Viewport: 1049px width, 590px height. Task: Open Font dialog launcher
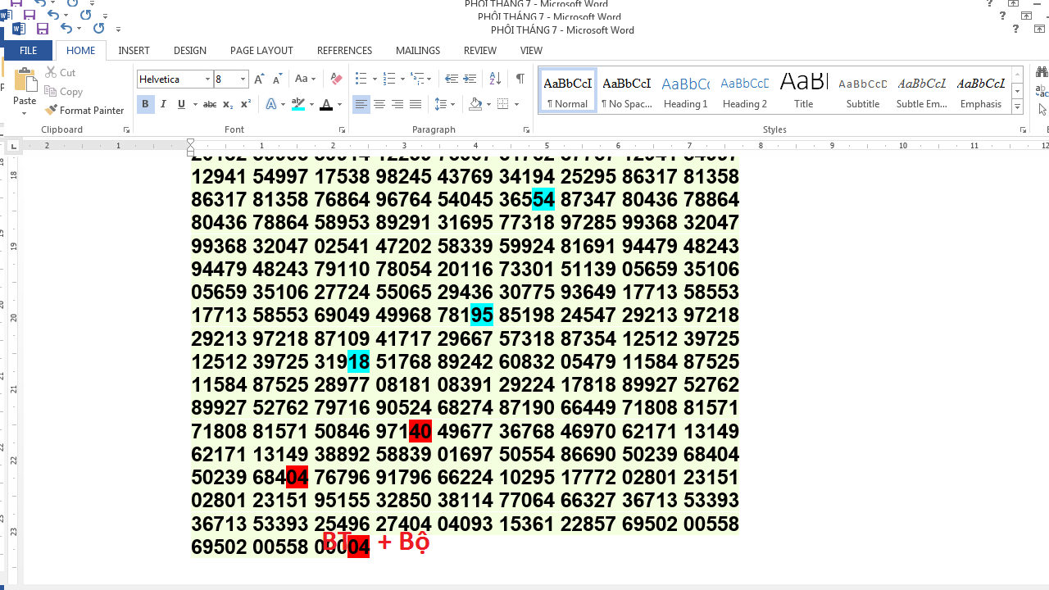coord(342,130)
